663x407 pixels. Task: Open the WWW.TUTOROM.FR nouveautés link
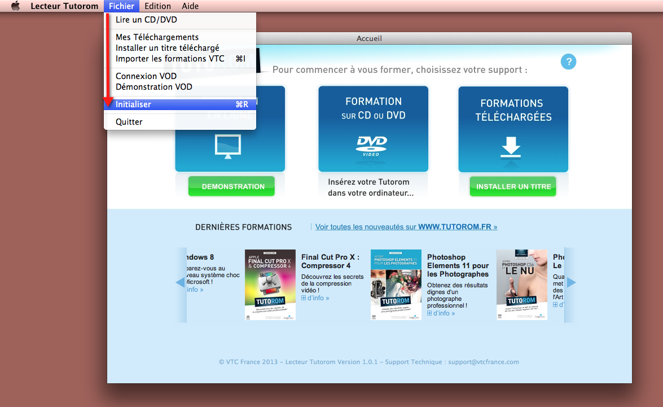(406, 227)
